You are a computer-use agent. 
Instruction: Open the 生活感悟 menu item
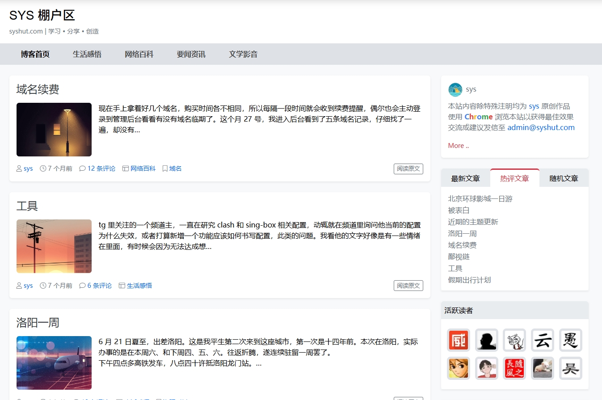point(87,54)
